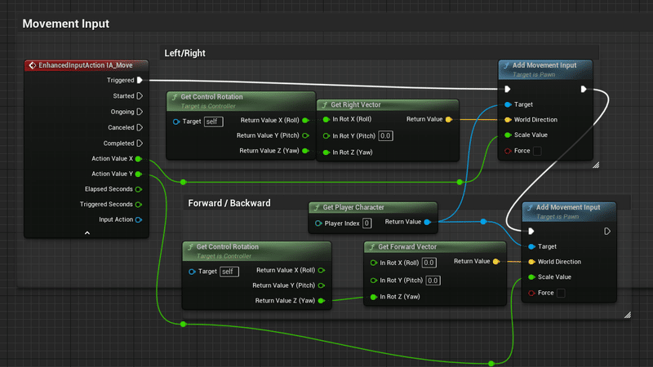This screenshot has width=653, height=367.
Task: Select the Forward / Backward comment header
Action: (x=229, y=203)
